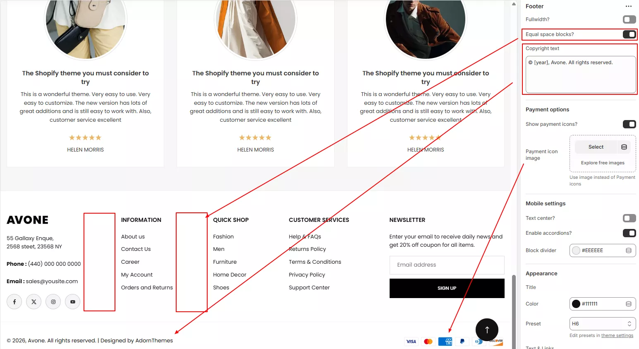Click the Visa payment icon
Viewport: 639px width, 349px height.
click(x=411, y=342)
